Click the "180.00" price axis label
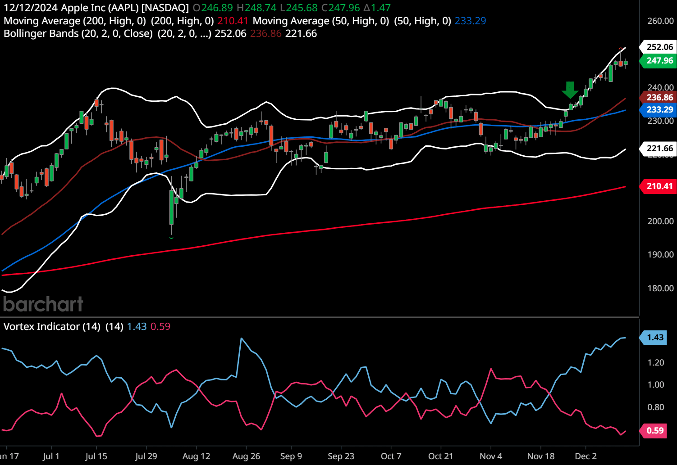The image size is (677, 465). coord(660,288)
